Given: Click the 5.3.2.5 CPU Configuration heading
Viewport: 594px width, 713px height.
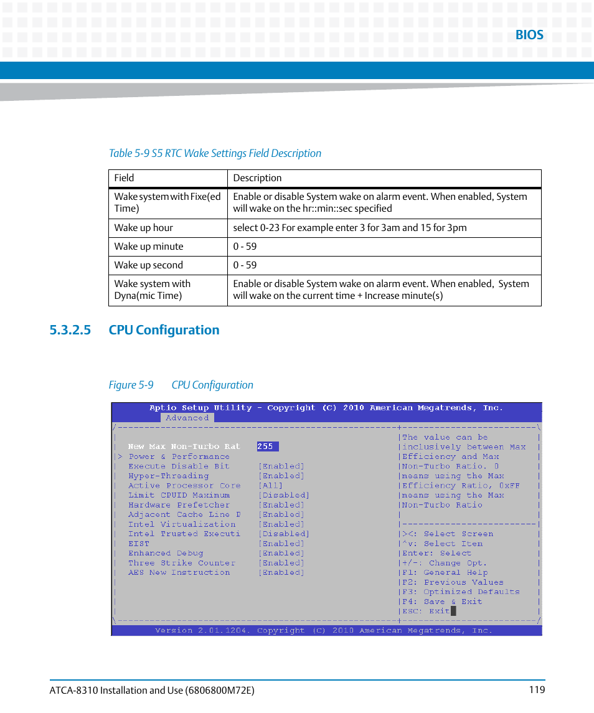Looking at the screenshot, I should click(134, 329).
